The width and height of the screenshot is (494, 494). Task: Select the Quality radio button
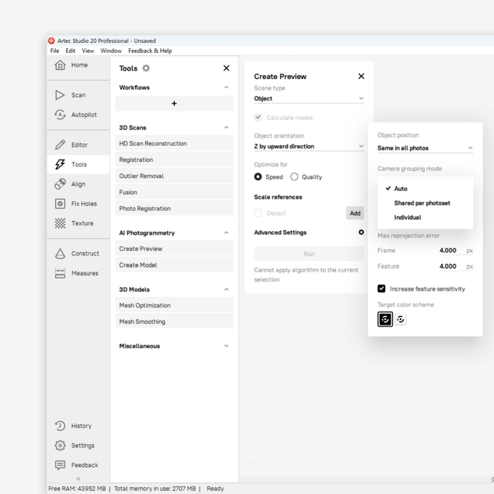click(x=295, y=177)
